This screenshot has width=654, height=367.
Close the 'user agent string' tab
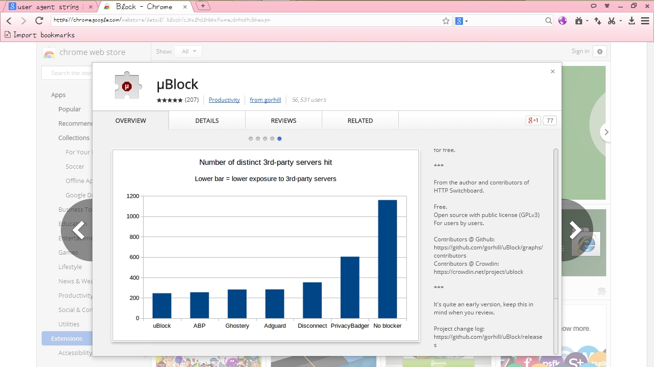click(x=90, y=7)
